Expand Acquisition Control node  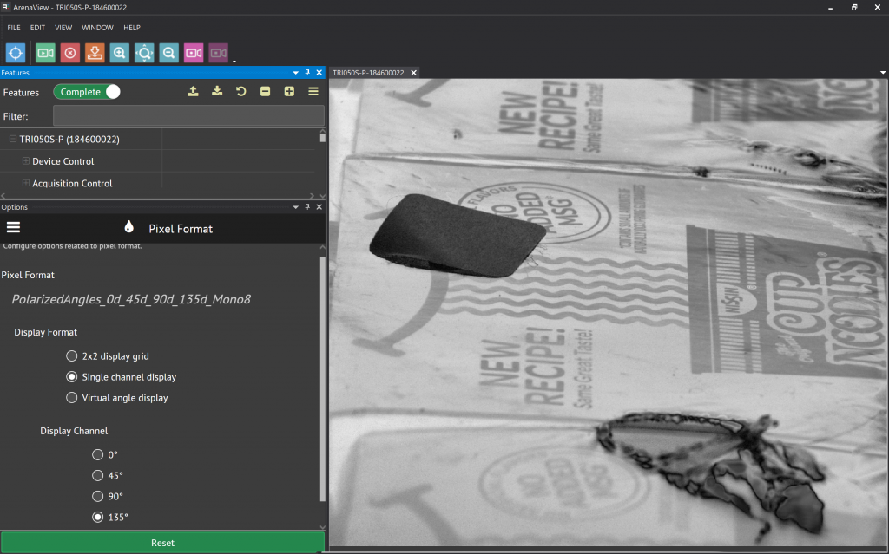[25, 183]
